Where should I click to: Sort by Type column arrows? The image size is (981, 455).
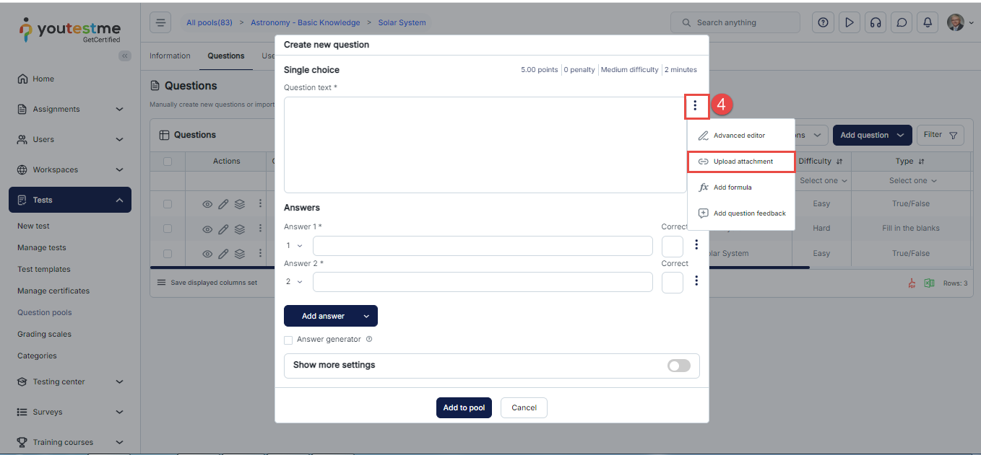pyautogui.click(x=921, y=162)
